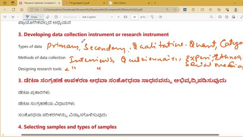Open the blue extension icon
Screen dimensions: 243x137
[x=185, y=10]
